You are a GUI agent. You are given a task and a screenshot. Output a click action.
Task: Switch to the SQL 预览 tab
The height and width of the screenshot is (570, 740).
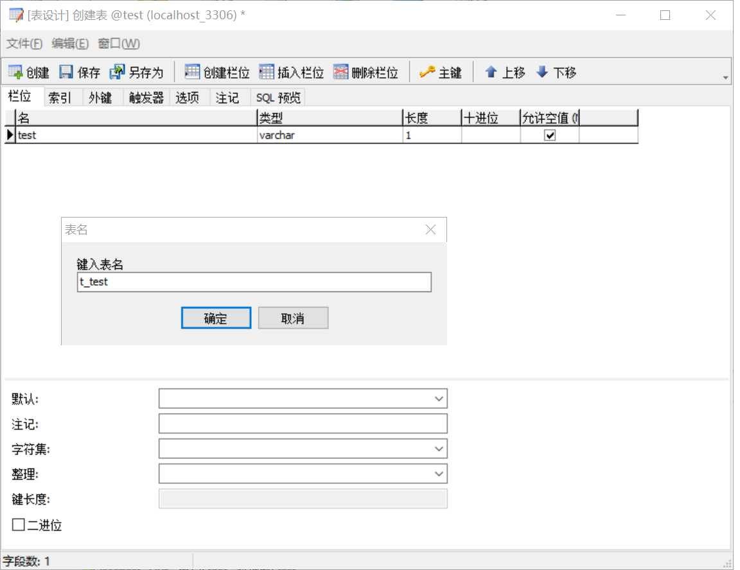click(x=278, y=98)
